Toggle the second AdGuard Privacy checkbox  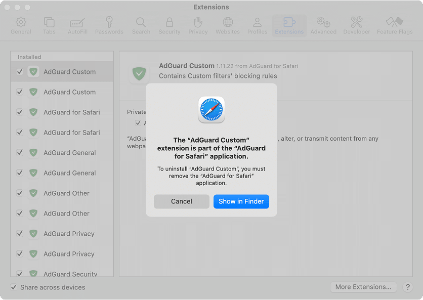click(x=20, y=254)
